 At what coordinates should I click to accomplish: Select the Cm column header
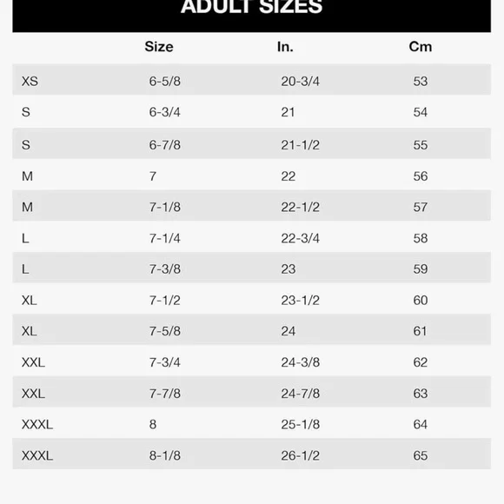coord(420,47)
